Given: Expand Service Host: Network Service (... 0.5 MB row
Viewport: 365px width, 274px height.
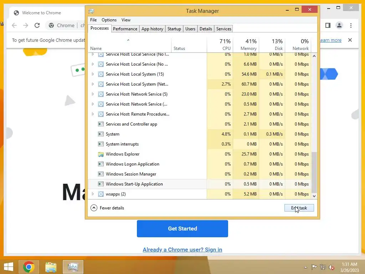Looking at the screenshot, I should point(93,104).
